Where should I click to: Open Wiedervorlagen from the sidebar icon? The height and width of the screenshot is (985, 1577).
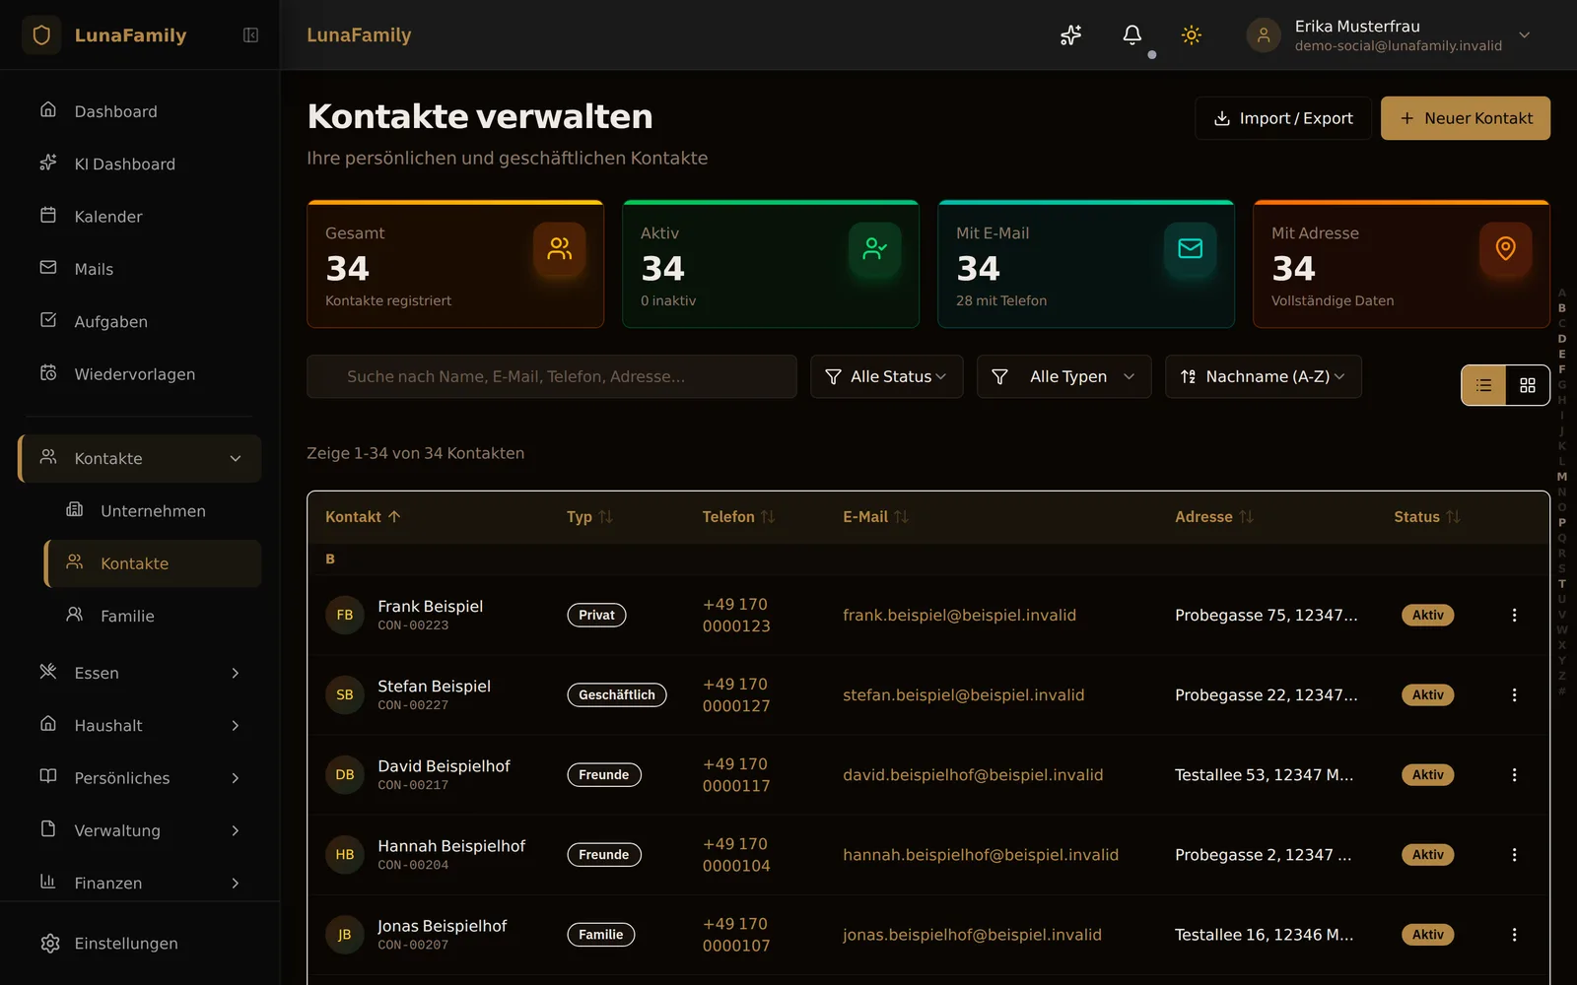coord(48,373)
